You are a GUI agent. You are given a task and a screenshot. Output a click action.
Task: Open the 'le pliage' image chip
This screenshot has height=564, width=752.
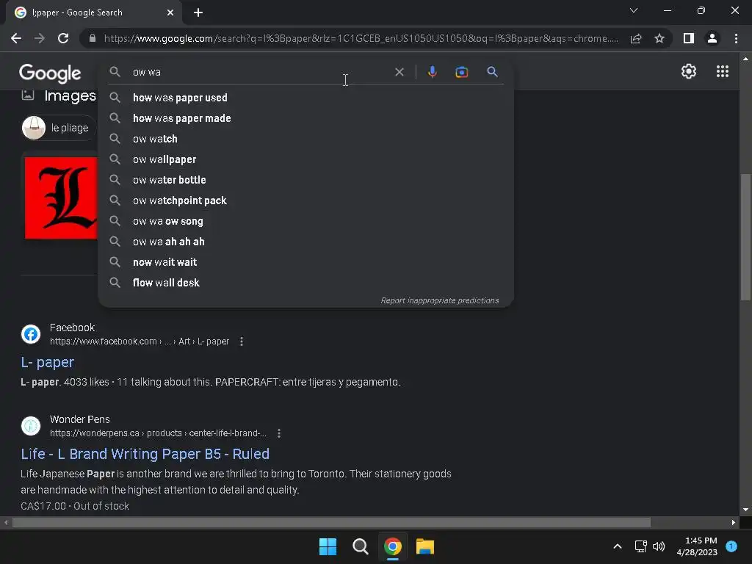pyautogui.click(x=59, y=128)
